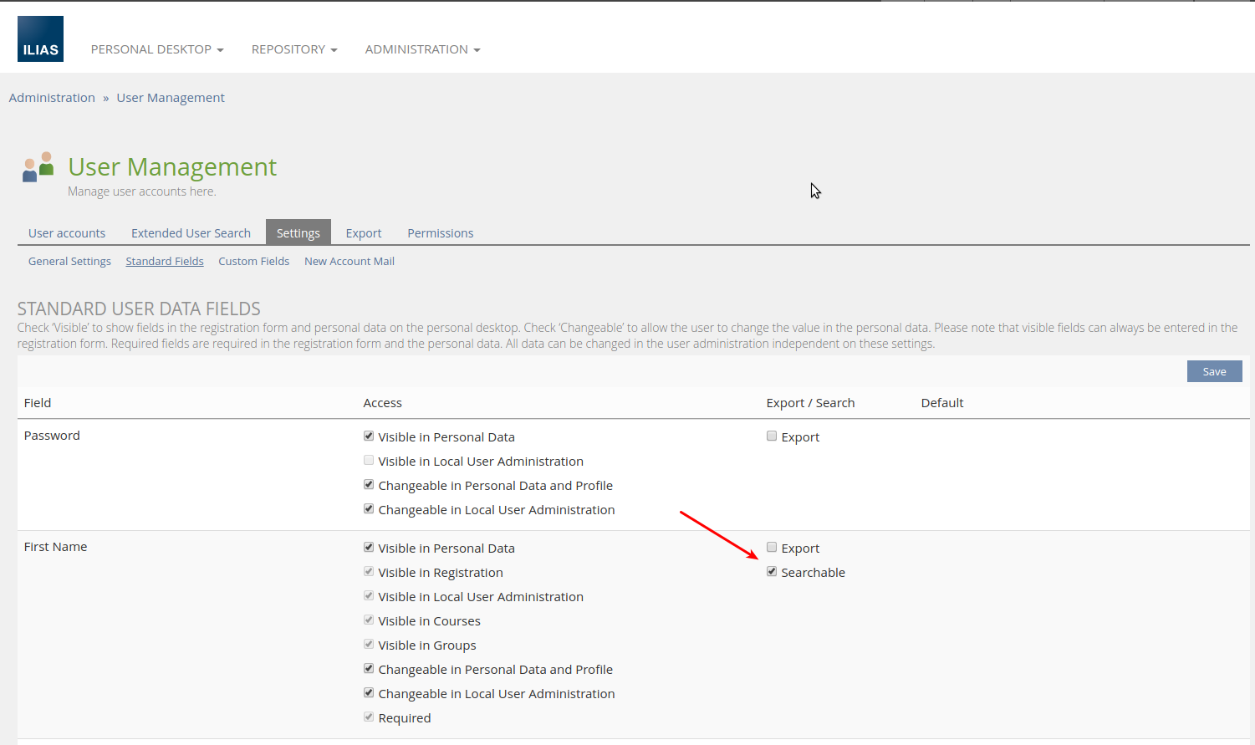Toggle First Name Changeable in Personal Data and Profile
1255x745 pixels.
click(369, 669)
